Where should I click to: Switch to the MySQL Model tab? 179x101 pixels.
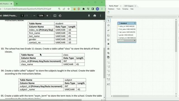(114, 6)
